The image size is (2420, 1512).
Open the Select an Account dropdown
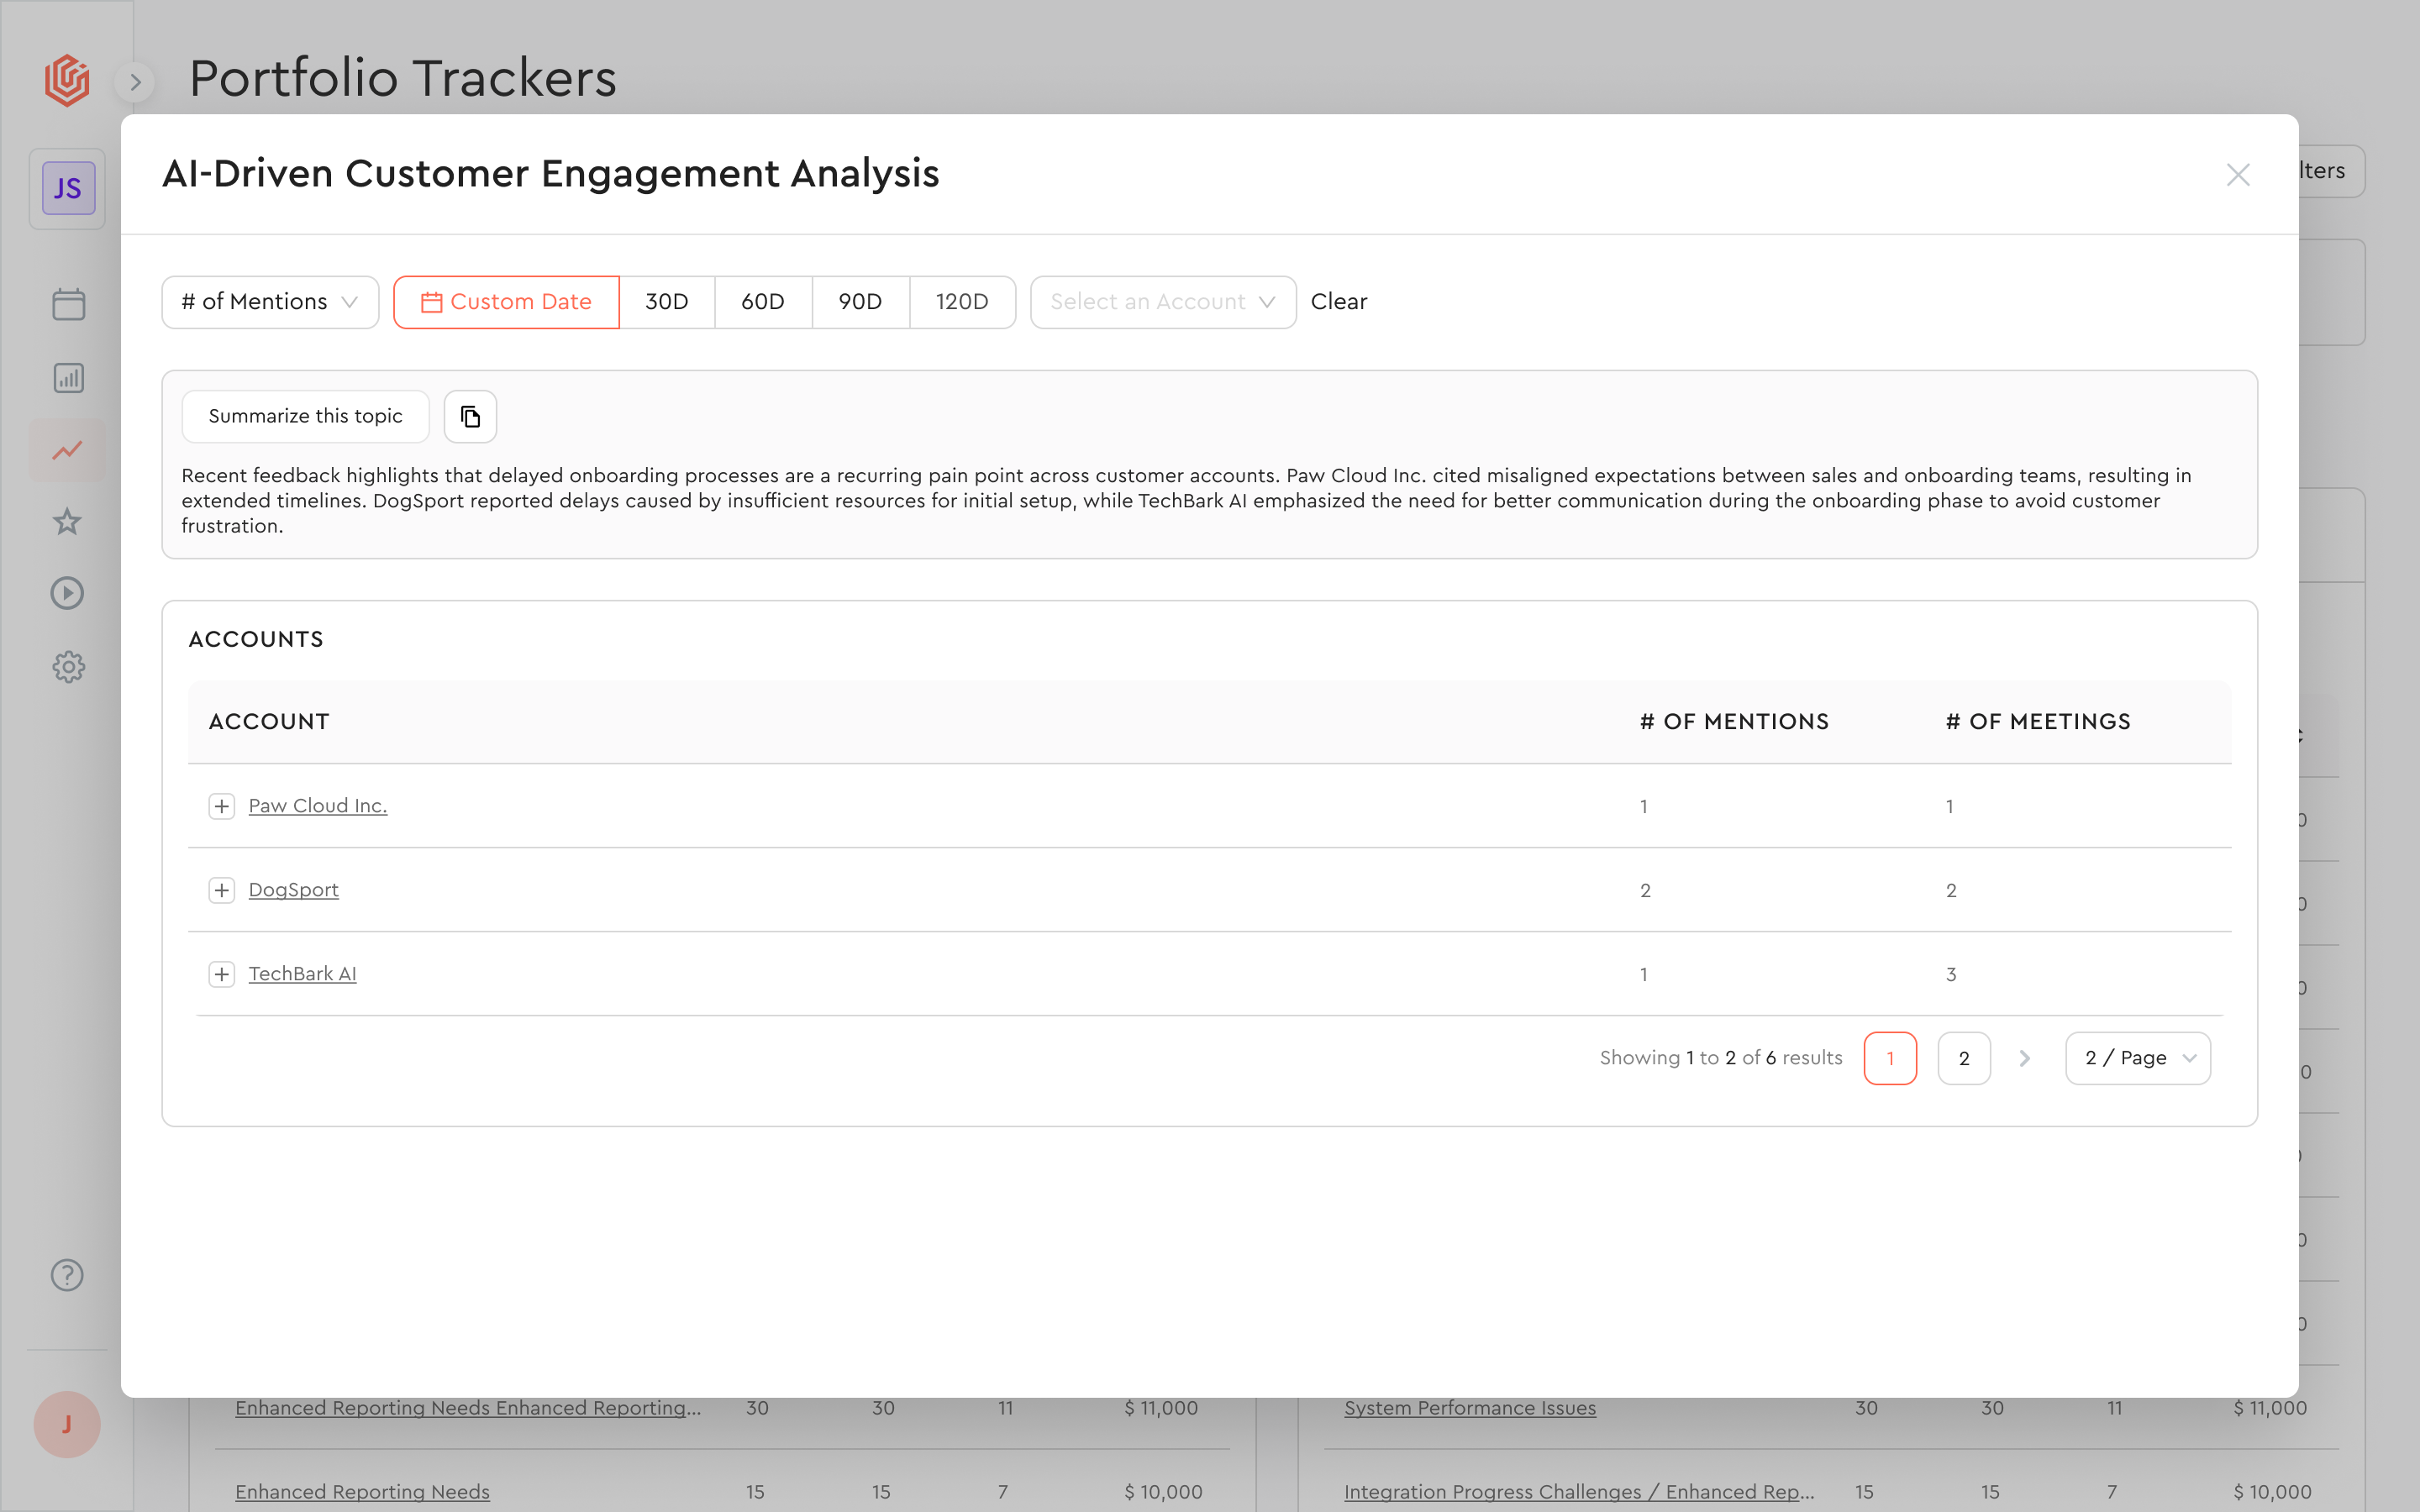(x=1162, y=302)
